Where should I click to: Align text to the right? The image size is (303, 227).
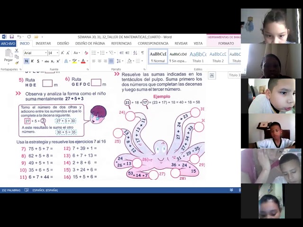tap(105, 61)
